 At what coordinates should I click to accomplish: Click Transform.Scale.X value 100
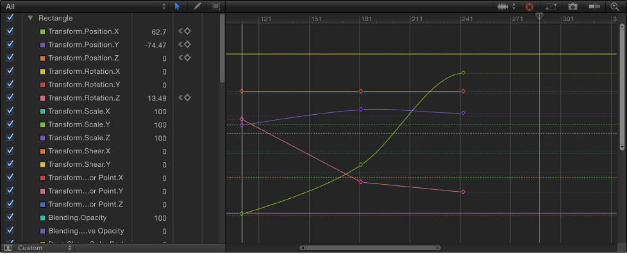point(160,112)
